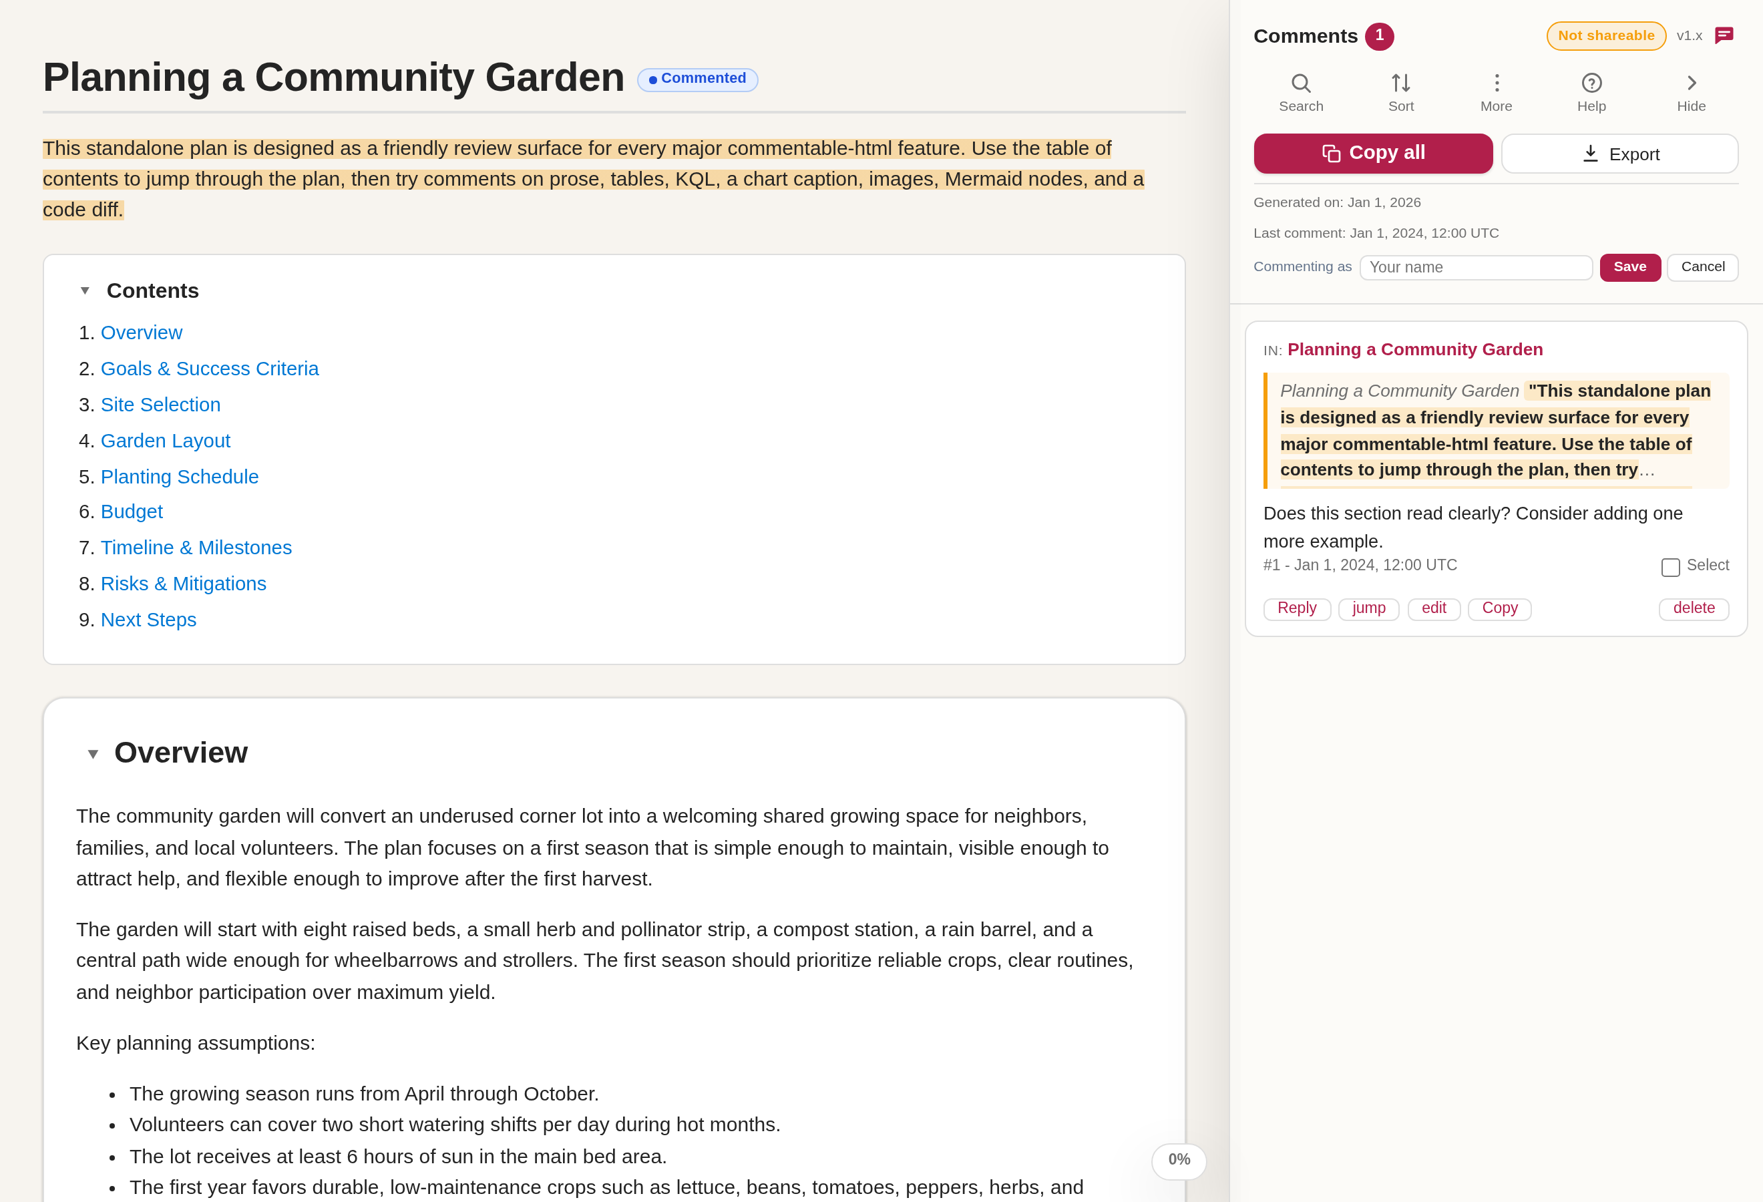Hide the comments panel

click(x=1691, y=93)
